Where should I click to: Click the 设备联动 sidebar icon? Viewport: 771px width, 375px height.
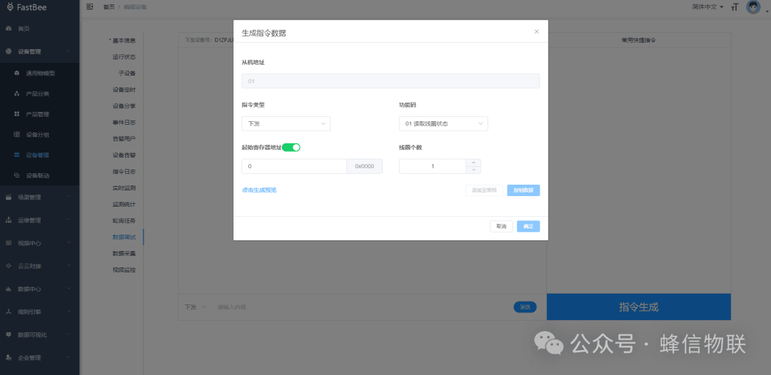click(16, 175)
